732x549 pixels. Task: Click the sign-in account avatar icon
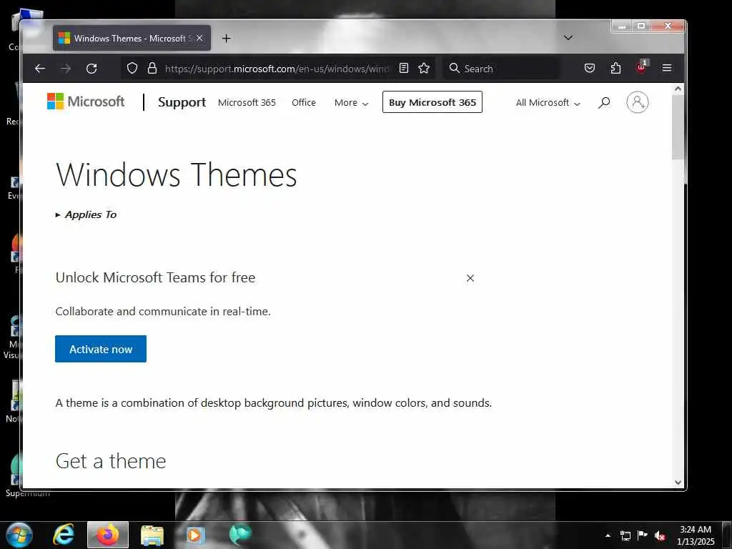point(637,102)
